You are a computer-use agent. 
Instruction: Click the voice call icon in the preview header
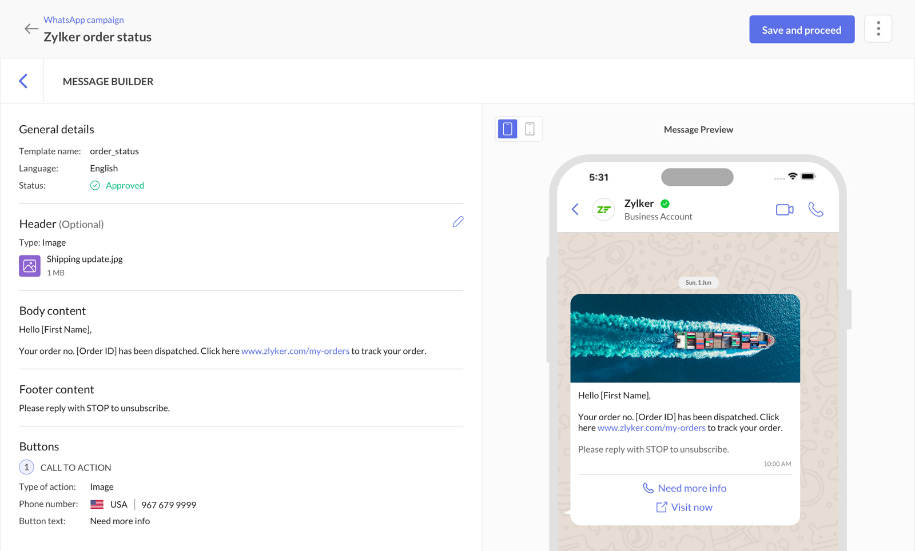816,209
